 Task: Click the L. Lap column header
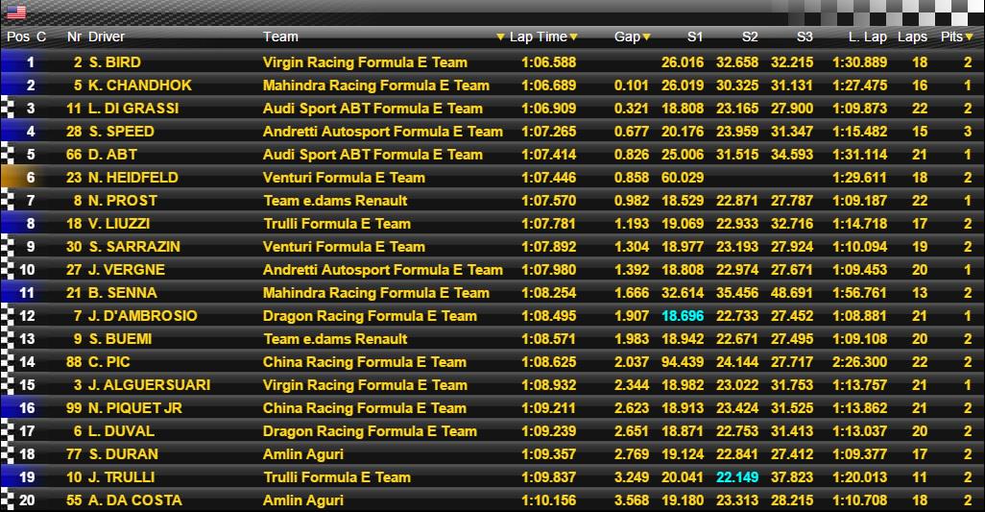[867, 37]
